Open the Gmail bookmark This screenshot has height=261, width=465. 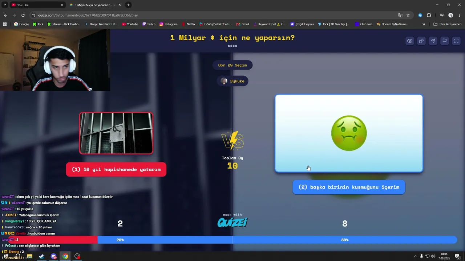[x=243, y=24]
